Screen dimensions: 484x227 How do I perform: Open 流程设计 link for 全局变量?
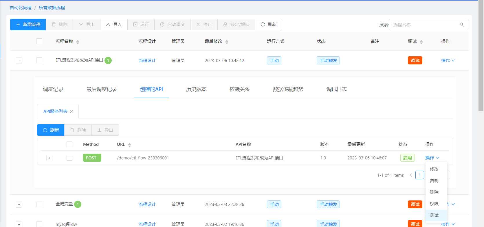[x=147, y=204]
